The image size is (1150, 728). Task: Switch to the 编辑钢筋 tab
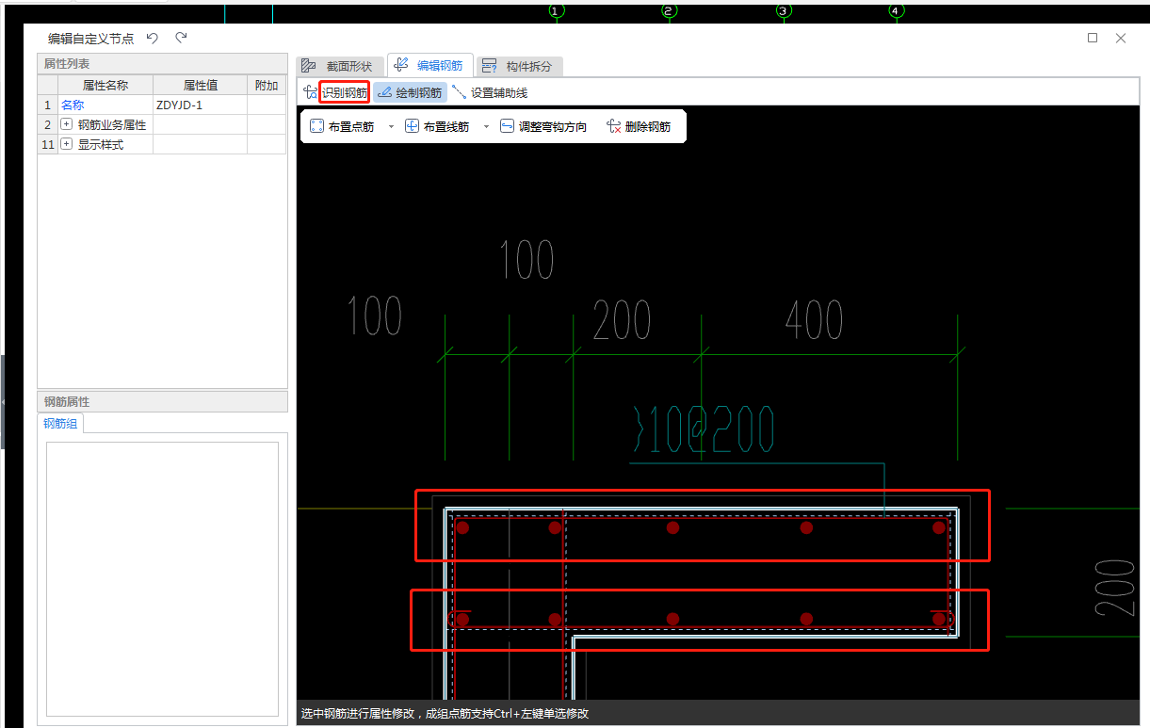coord(429,65)
